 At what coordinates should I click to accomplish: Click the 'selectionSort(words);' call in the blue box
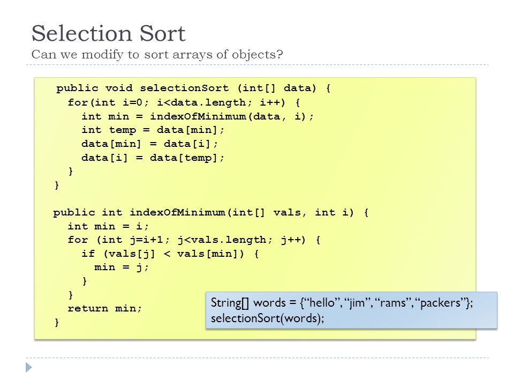[x=268, y=318]
